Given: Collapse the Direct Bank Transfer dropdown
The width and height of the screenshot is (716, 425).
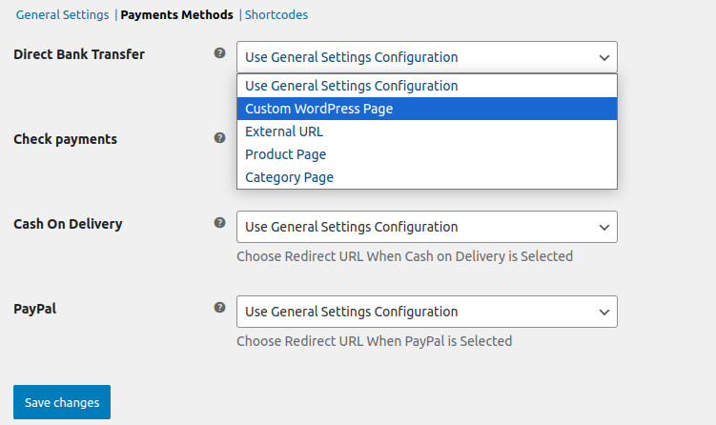Looking at the screenshot, I should [x=426, y=57].
